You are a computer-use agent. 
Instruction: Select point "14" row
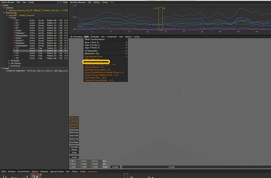click(41, 48)
